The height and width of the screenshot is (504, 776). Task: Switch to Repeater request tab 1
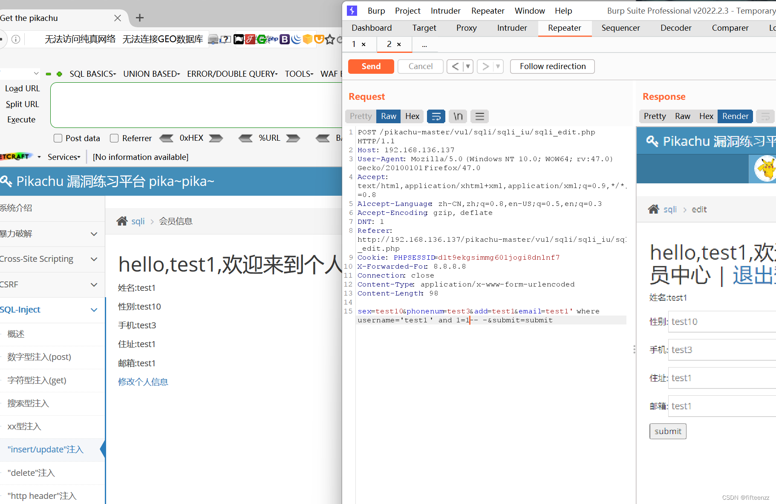[354, 44]
